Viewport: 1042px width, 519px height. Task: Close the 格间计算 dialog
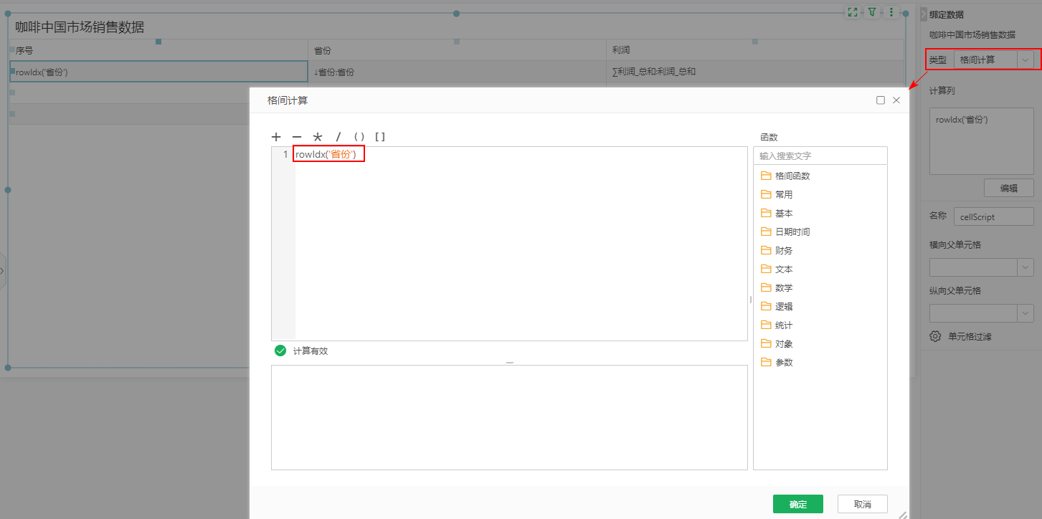pos(896,100)
